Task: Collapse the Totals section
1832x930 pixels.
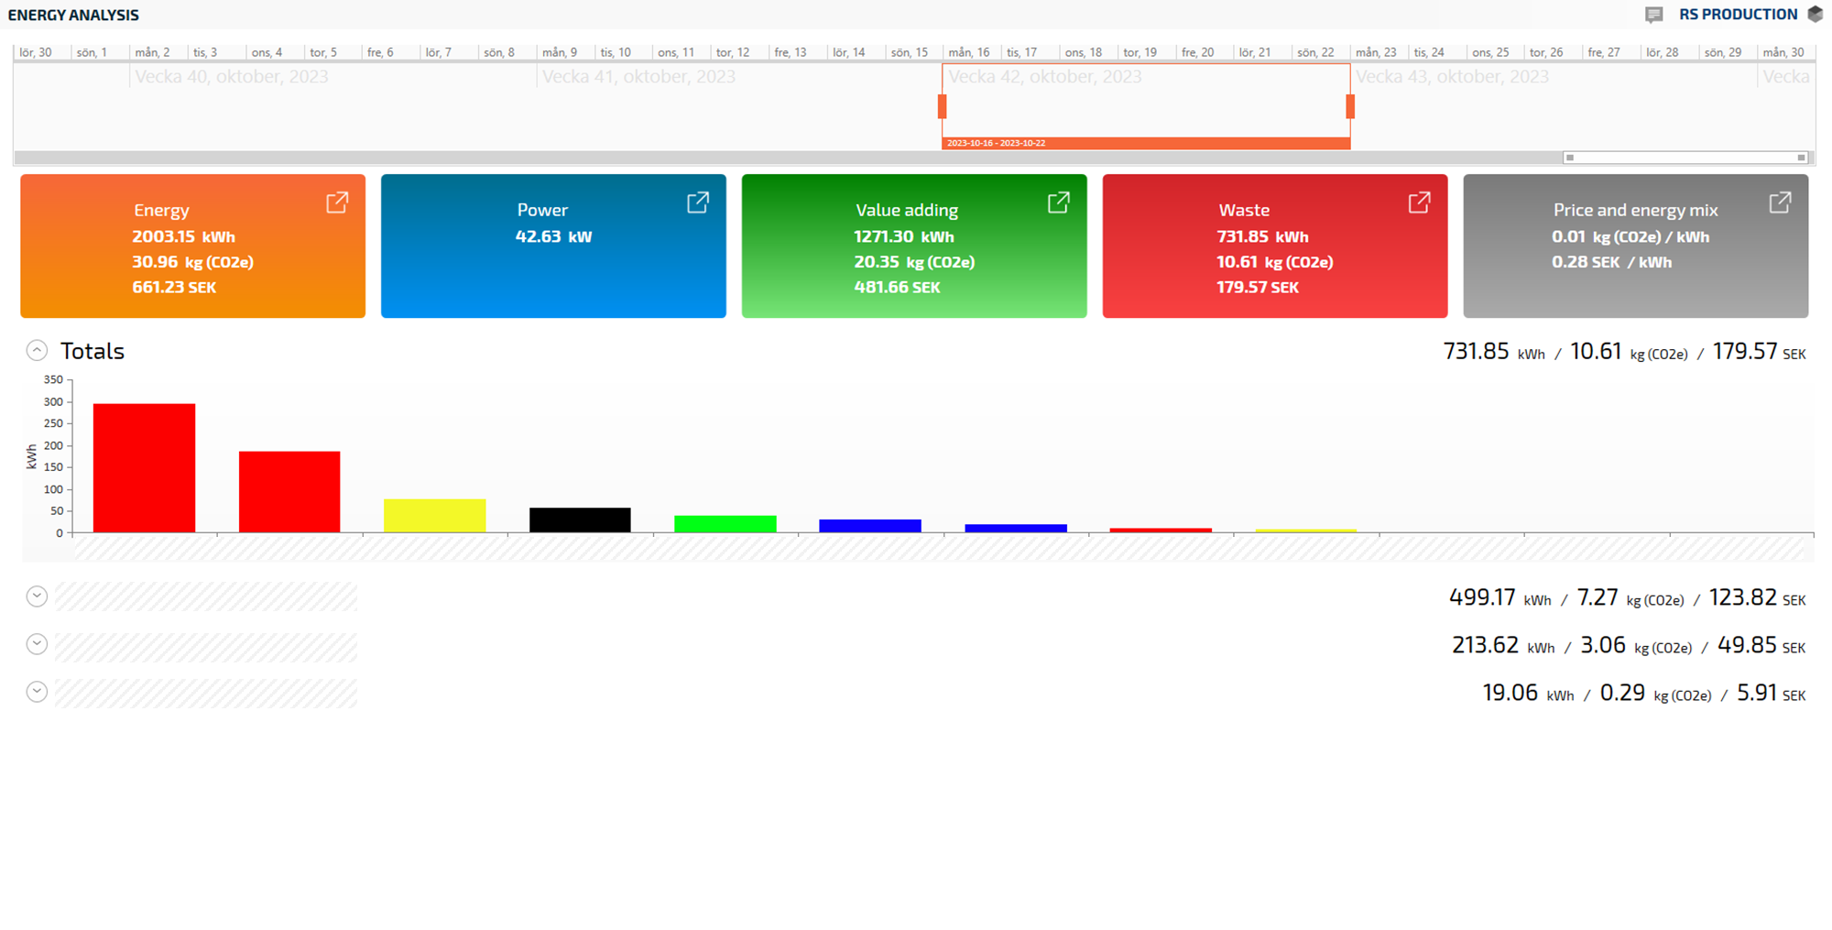Action: coord(37,351)
